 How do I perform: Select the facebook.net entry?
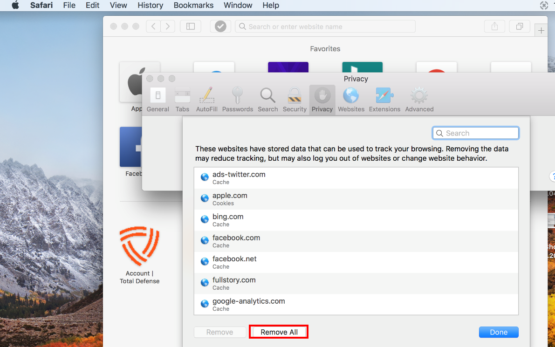(356, 262)
